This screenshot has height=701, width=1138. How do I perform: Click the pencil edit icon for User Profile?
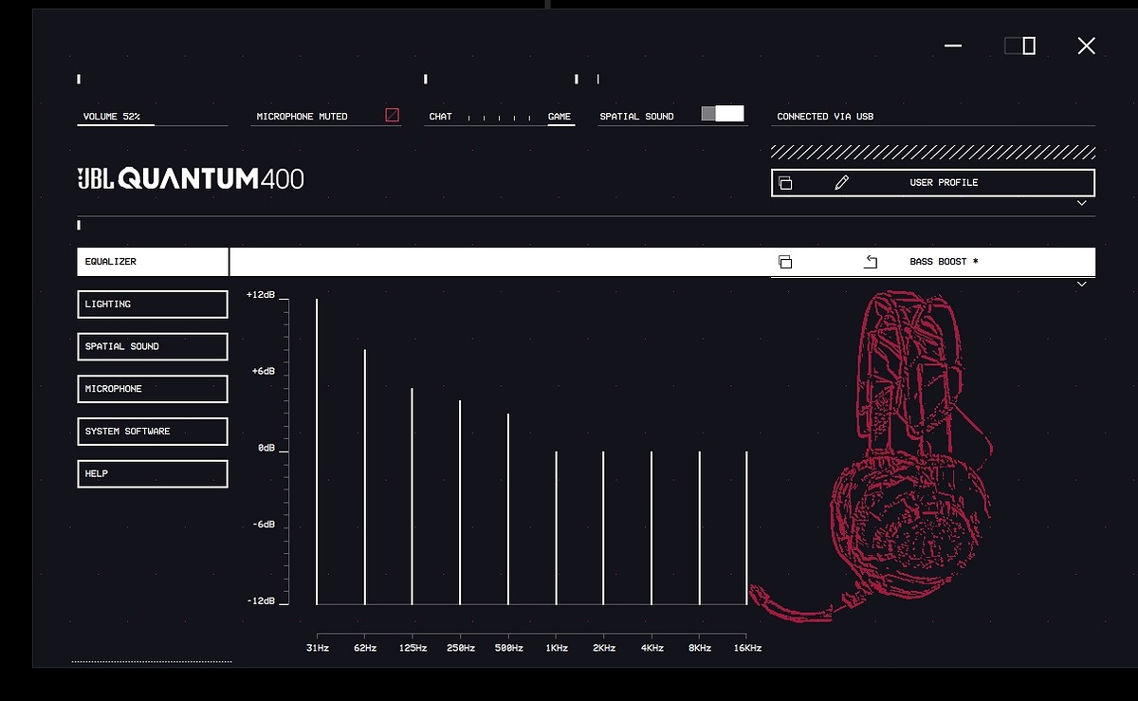tap(841, 183)
